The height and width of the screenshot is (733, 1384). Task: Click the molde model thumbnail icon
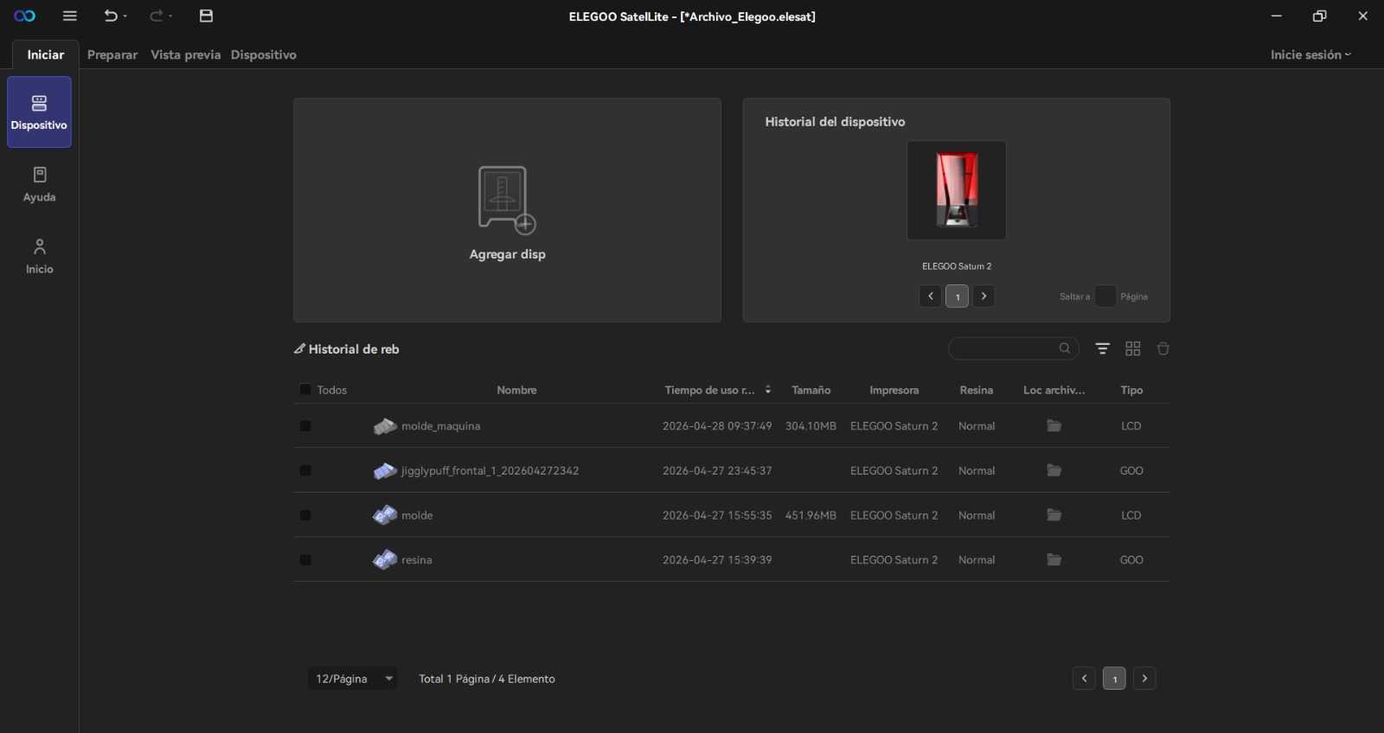pos(385,515)
